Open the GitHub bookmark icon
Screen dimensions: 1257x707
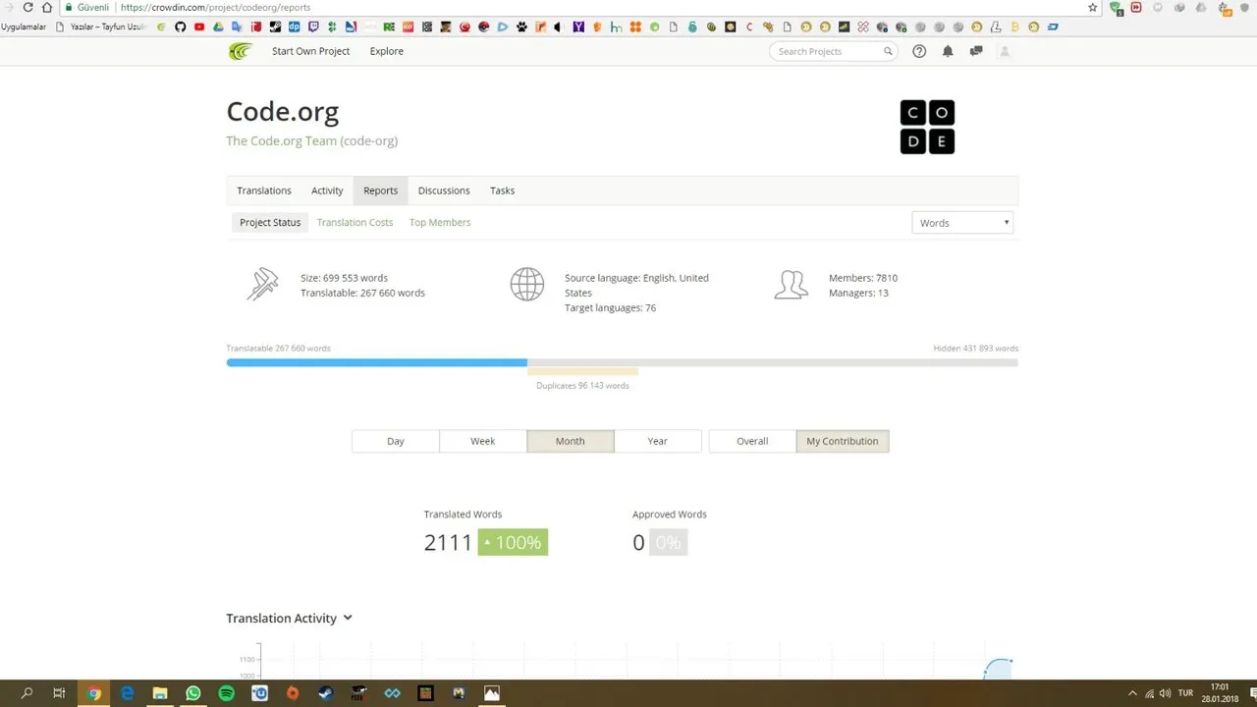180,27
